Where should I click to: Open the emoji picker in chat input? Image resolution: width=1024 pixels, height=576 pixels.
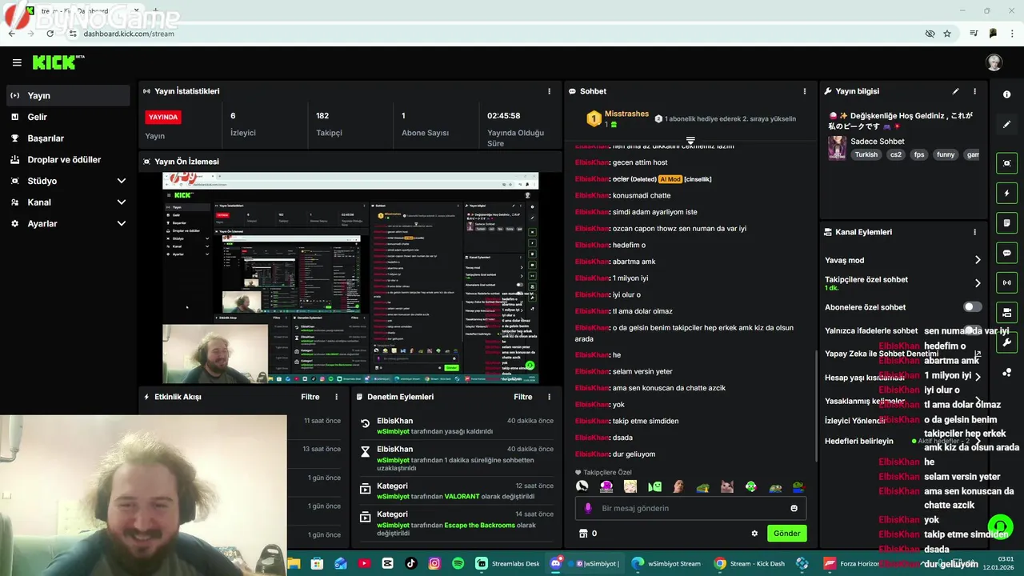pyautogui.click(x=794, y=508)
